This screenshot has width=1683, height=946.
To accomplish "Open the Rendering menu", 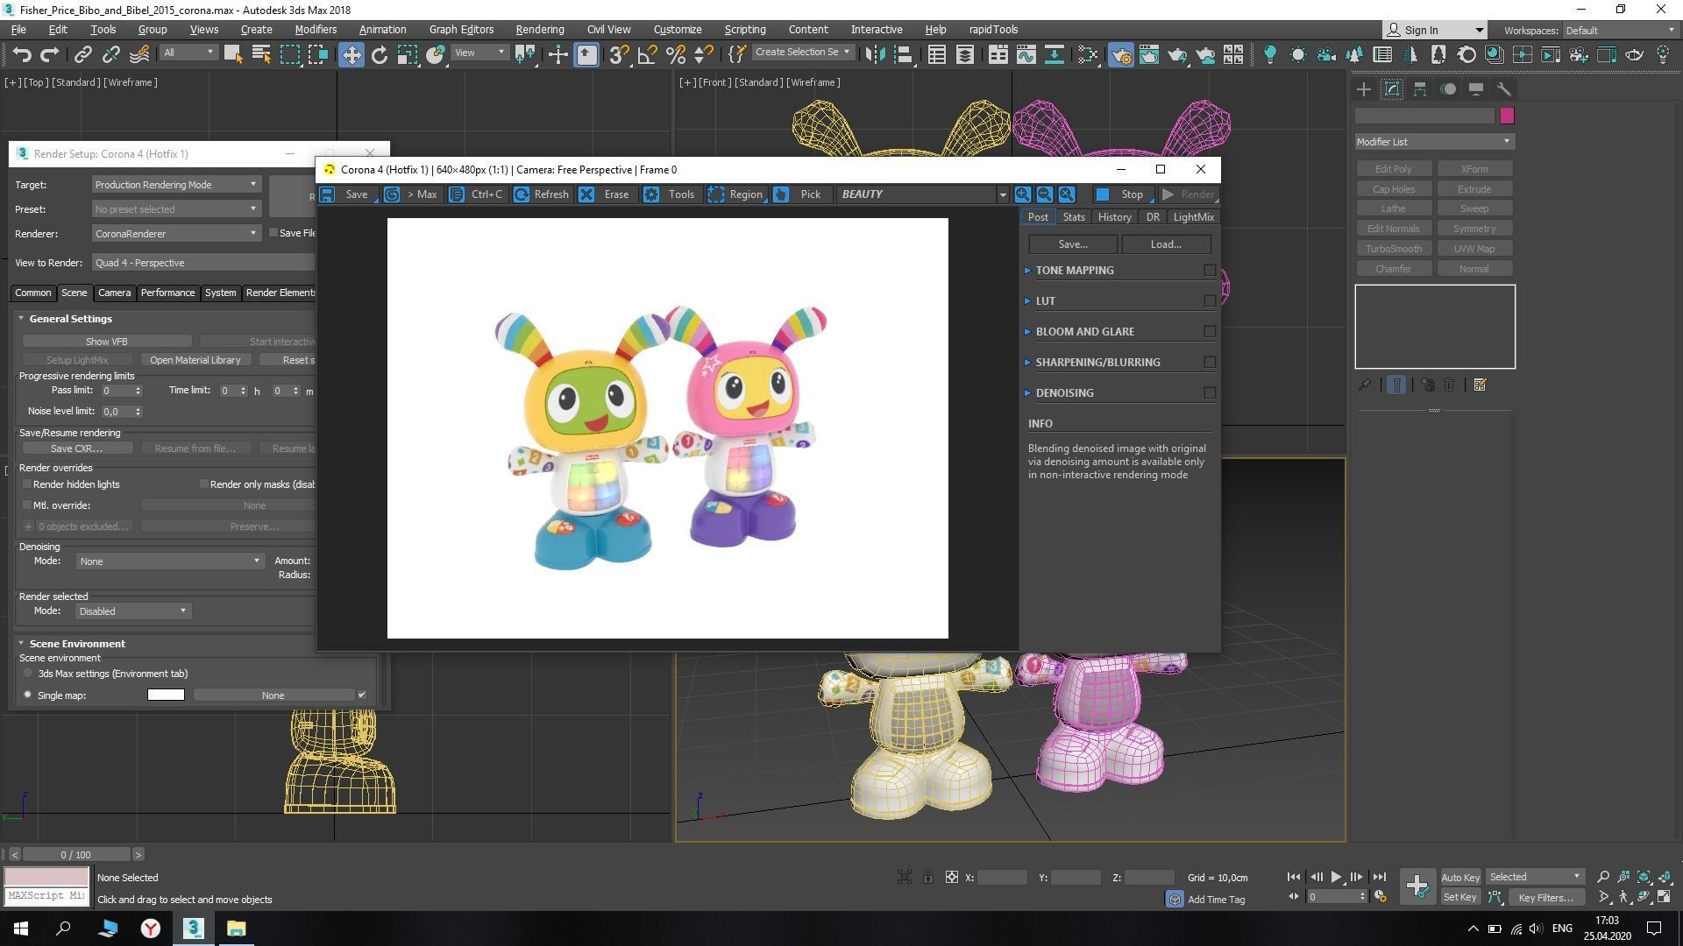I will coord(539,29).
